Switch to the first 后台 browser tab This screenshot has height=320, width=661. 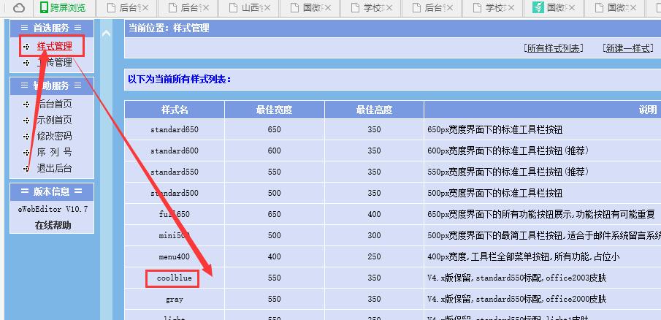pyautogui.click(x=129, y=8)
